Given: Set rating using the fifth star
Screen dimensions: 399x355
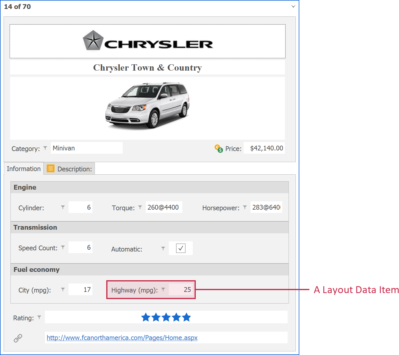Looking at the screenshot, I should pyautogui.click(x=186, y=317).
